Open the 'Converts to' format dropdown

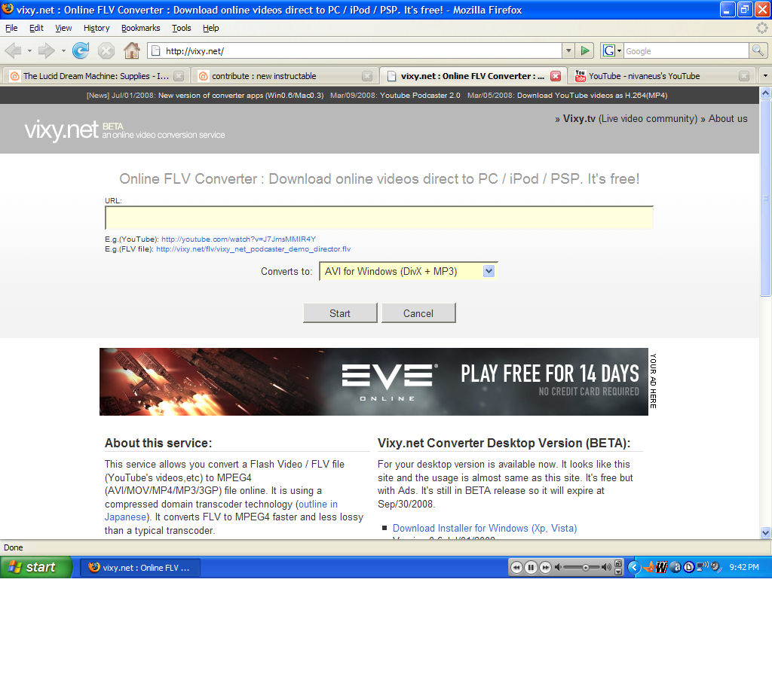click(x=489, y=271)
